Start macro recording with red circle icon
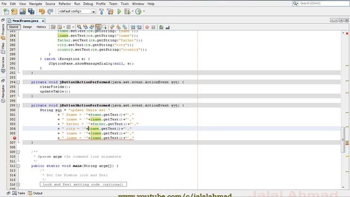 pos(147,27)
